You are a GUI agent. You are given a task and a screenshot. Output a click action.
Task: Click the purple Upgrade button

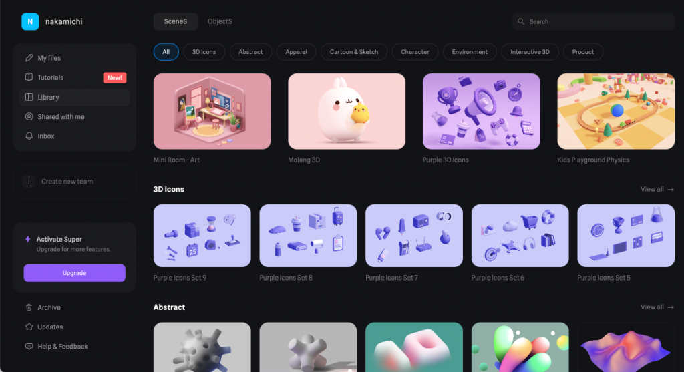pos(75,273)
